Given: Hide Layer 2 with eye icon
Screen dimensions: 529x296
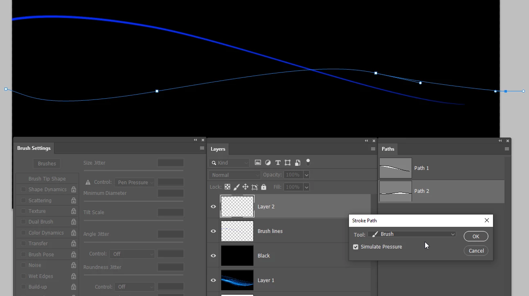Looking at the screenshot, I should point(213,207).
